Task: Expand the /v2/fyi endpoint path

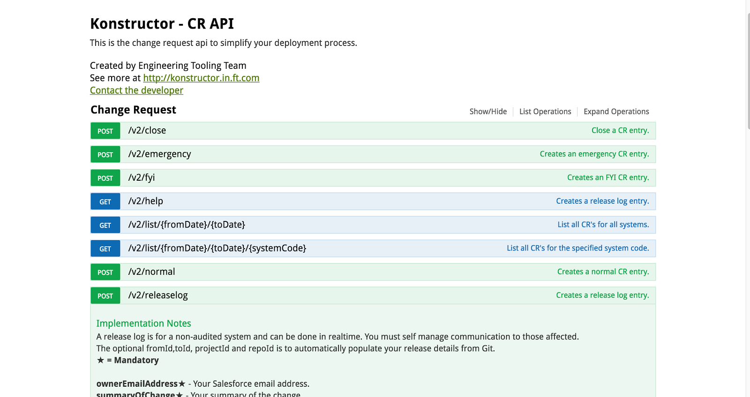Action: pos(142,177)
